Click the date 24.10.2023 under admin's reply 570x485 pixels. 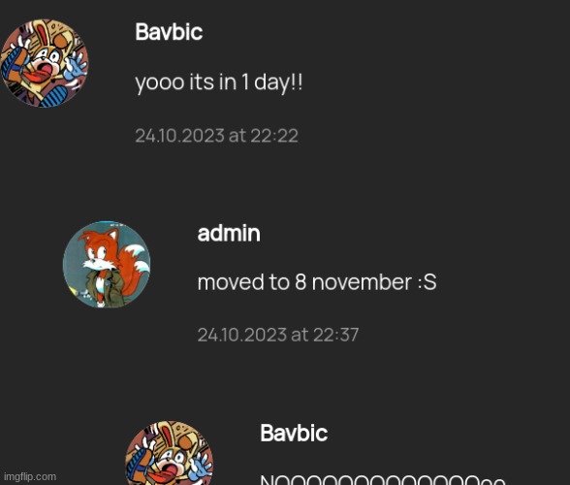point(242,335)
